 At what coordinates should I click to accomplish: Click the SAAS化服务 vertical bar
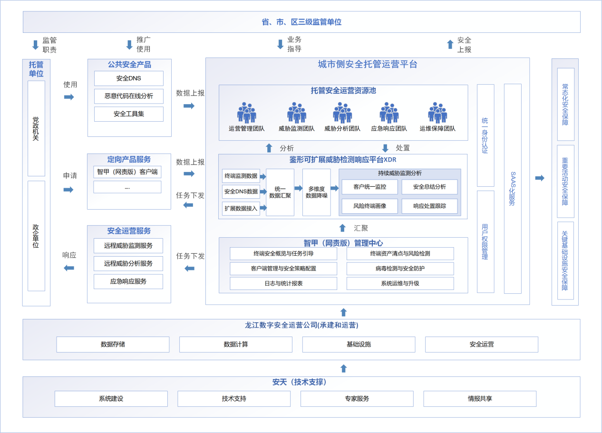(x=513, y=189)
